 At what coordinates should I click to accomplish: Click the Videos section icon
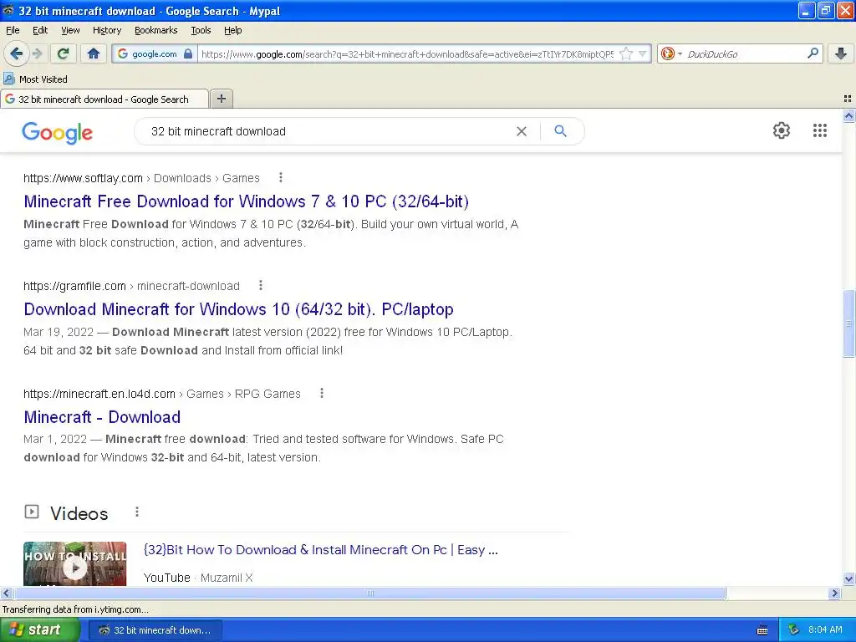[32, 512]
